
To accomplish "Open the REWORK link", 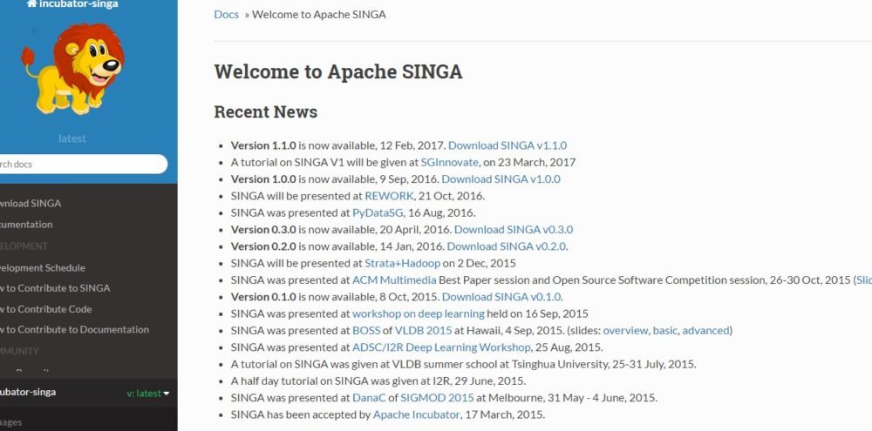I will pos(389,196).
